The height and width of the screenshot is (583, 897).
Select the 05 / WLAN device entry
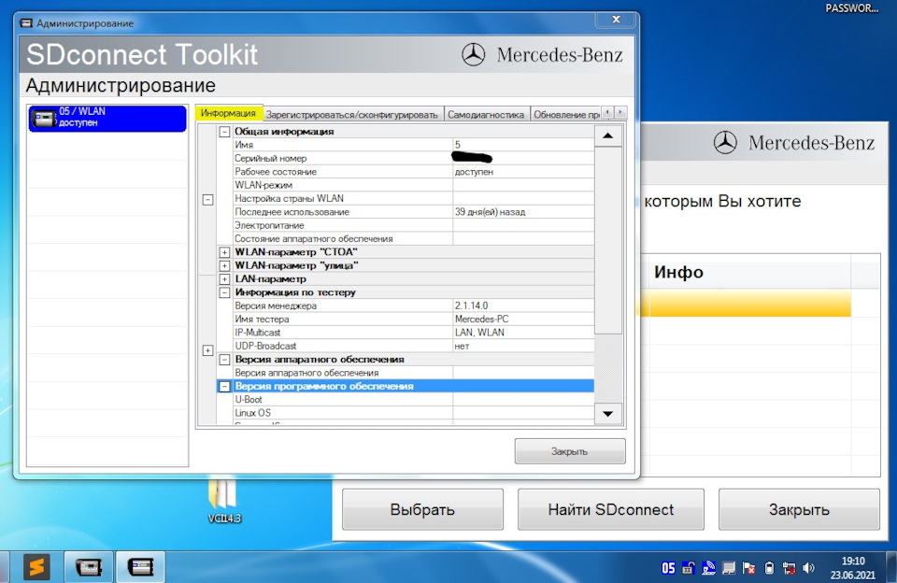[107, 118]
